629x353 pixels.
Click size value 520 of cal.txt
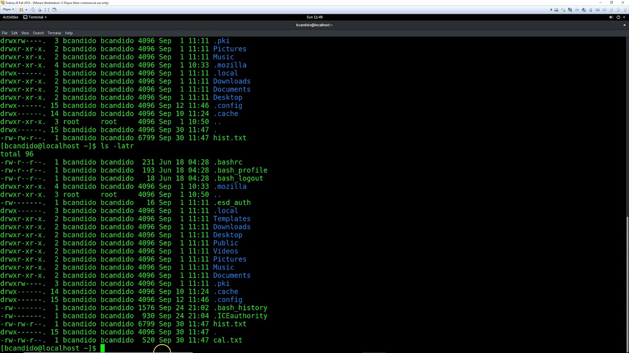148,340
